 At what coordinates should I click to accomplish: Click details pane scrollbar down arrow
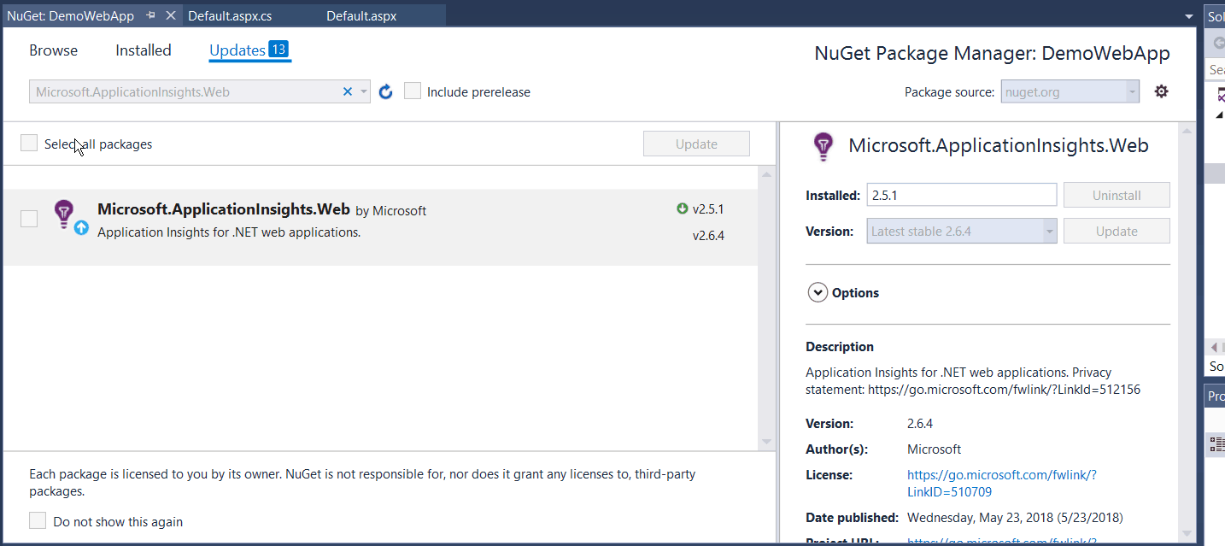tap(1185, 534)
